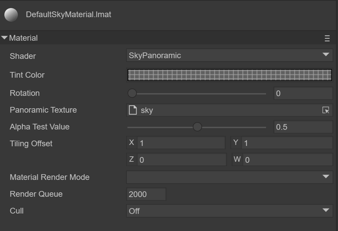Click the file icon beside sky texture
338x231 pixels.
[133, 110]
